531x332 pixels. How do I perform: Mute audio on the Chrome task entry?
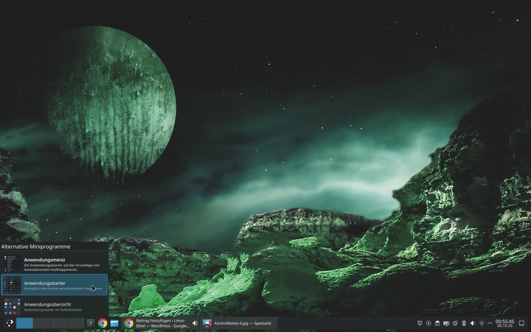coord(195,323)
